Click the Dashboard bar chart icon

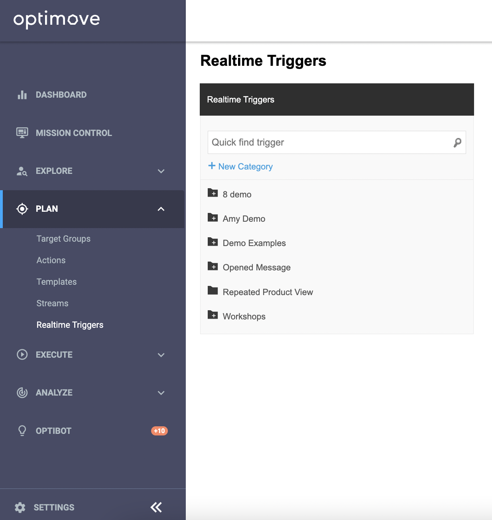point(22,95)
